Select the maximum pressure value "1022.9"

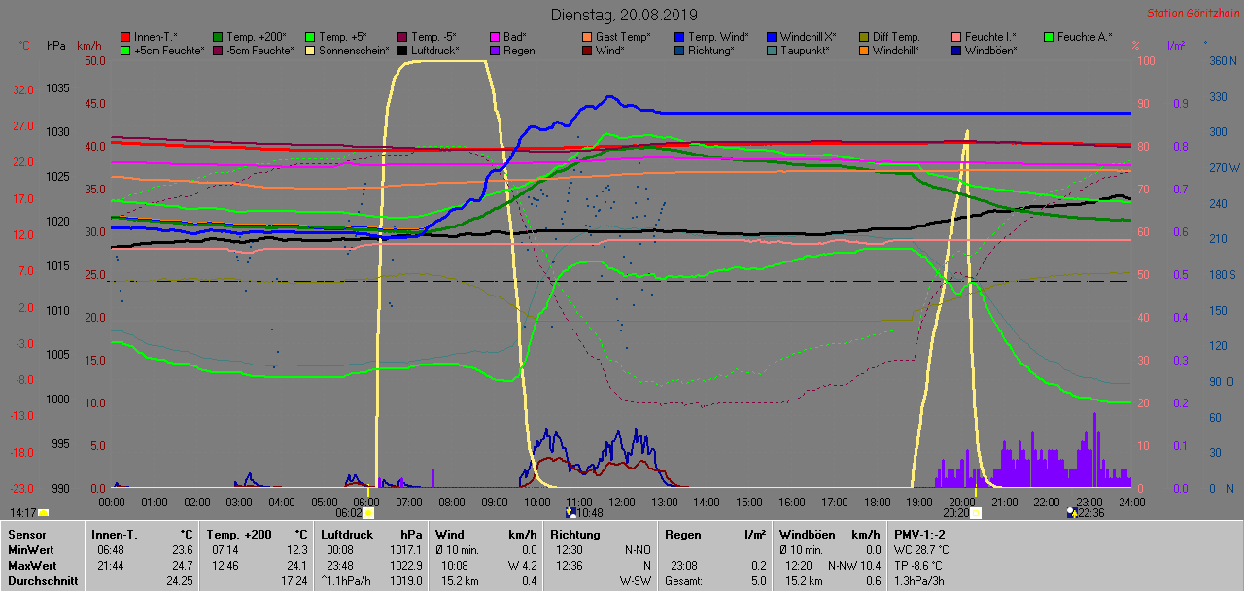click(x=406, y=565)
